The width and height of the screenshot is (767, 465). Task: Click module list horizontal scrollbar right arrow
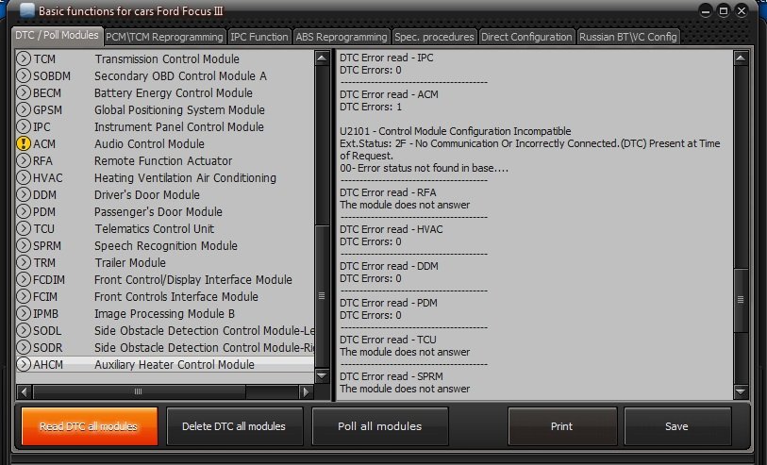point(306,390)
